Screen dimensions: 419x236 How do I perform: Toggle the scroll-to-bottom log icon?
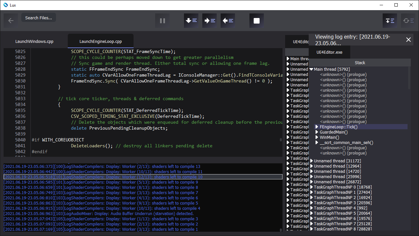[390, 21]
